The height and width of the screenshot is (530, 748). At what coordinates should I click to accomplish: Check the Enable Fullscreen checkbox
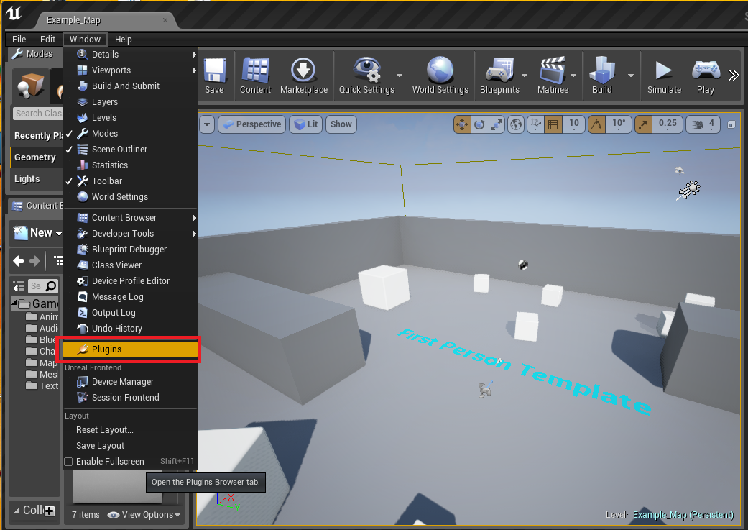point(69,462)
